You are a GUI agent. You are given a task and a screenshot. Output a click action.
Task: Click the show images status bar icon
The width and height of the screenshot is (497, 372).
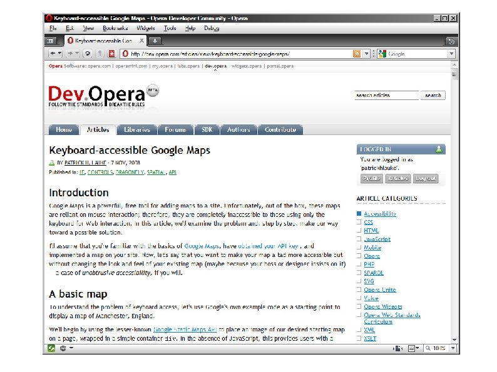coord(411,349)
